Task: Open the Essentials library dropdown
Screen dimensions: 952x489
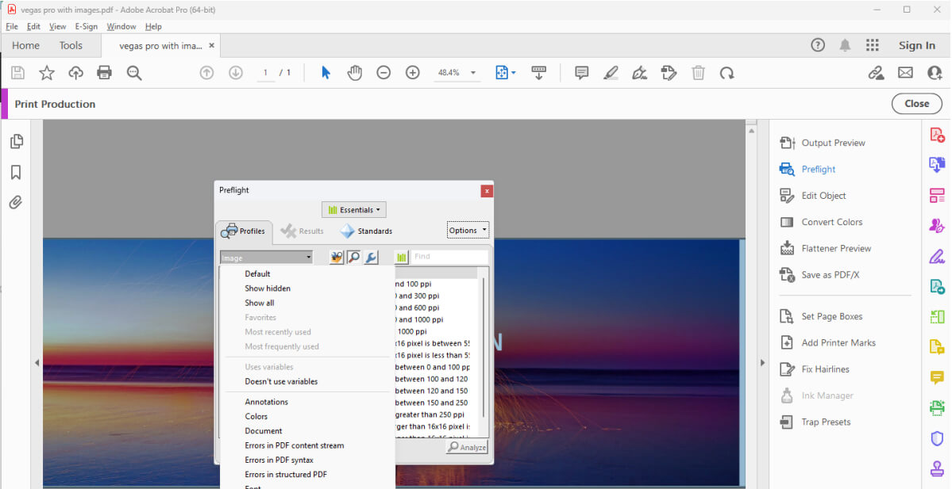Action: click(354, 210)
